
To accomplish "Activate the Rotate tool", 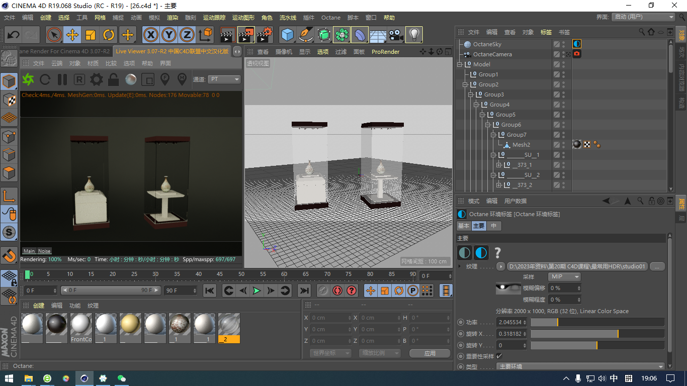I will 109,35.
